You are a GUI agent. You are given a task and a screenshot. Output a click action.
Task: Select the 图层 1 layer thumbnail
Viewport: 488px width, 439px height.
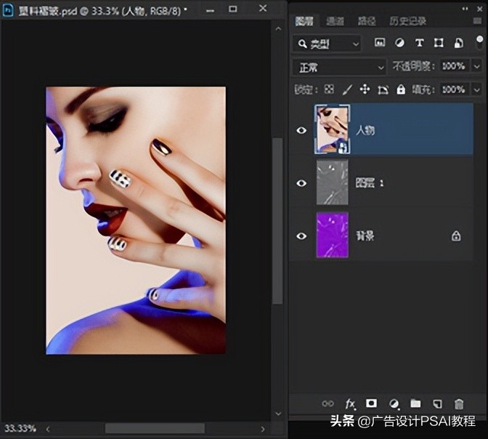pyautogui.click(x=332, y=182)
